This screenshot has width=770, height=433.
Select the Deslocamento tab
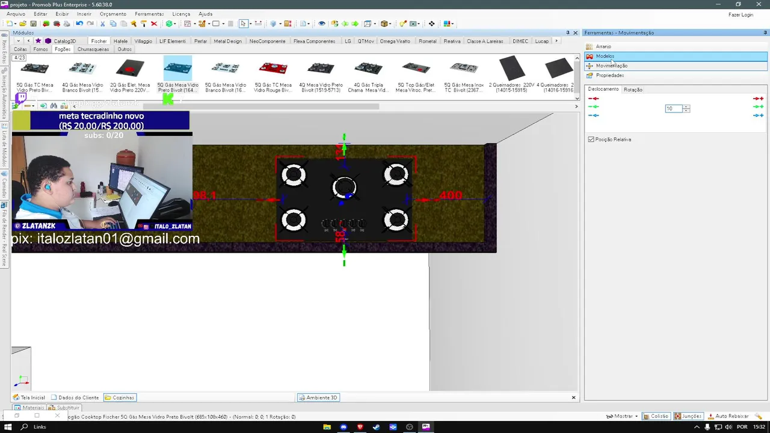(603, 89)
